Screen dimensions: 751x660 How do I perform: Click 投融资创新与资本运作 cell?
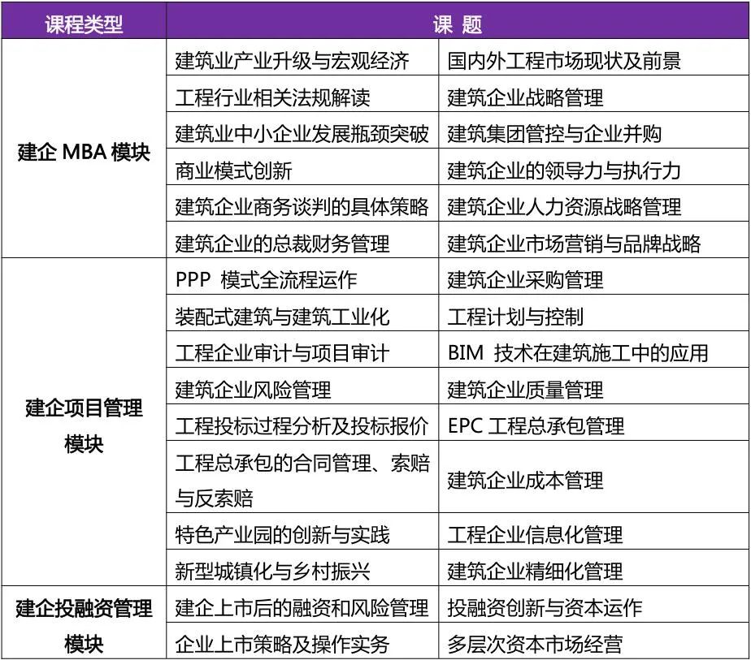(594, 603)
